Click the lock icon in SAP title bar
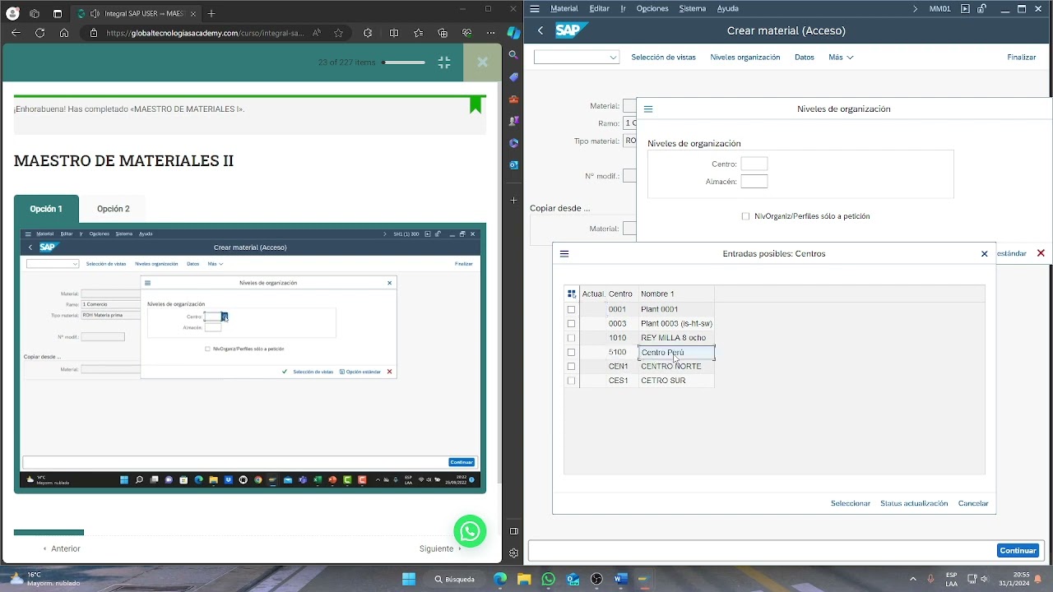1053x592 pixels. [983, 9]
